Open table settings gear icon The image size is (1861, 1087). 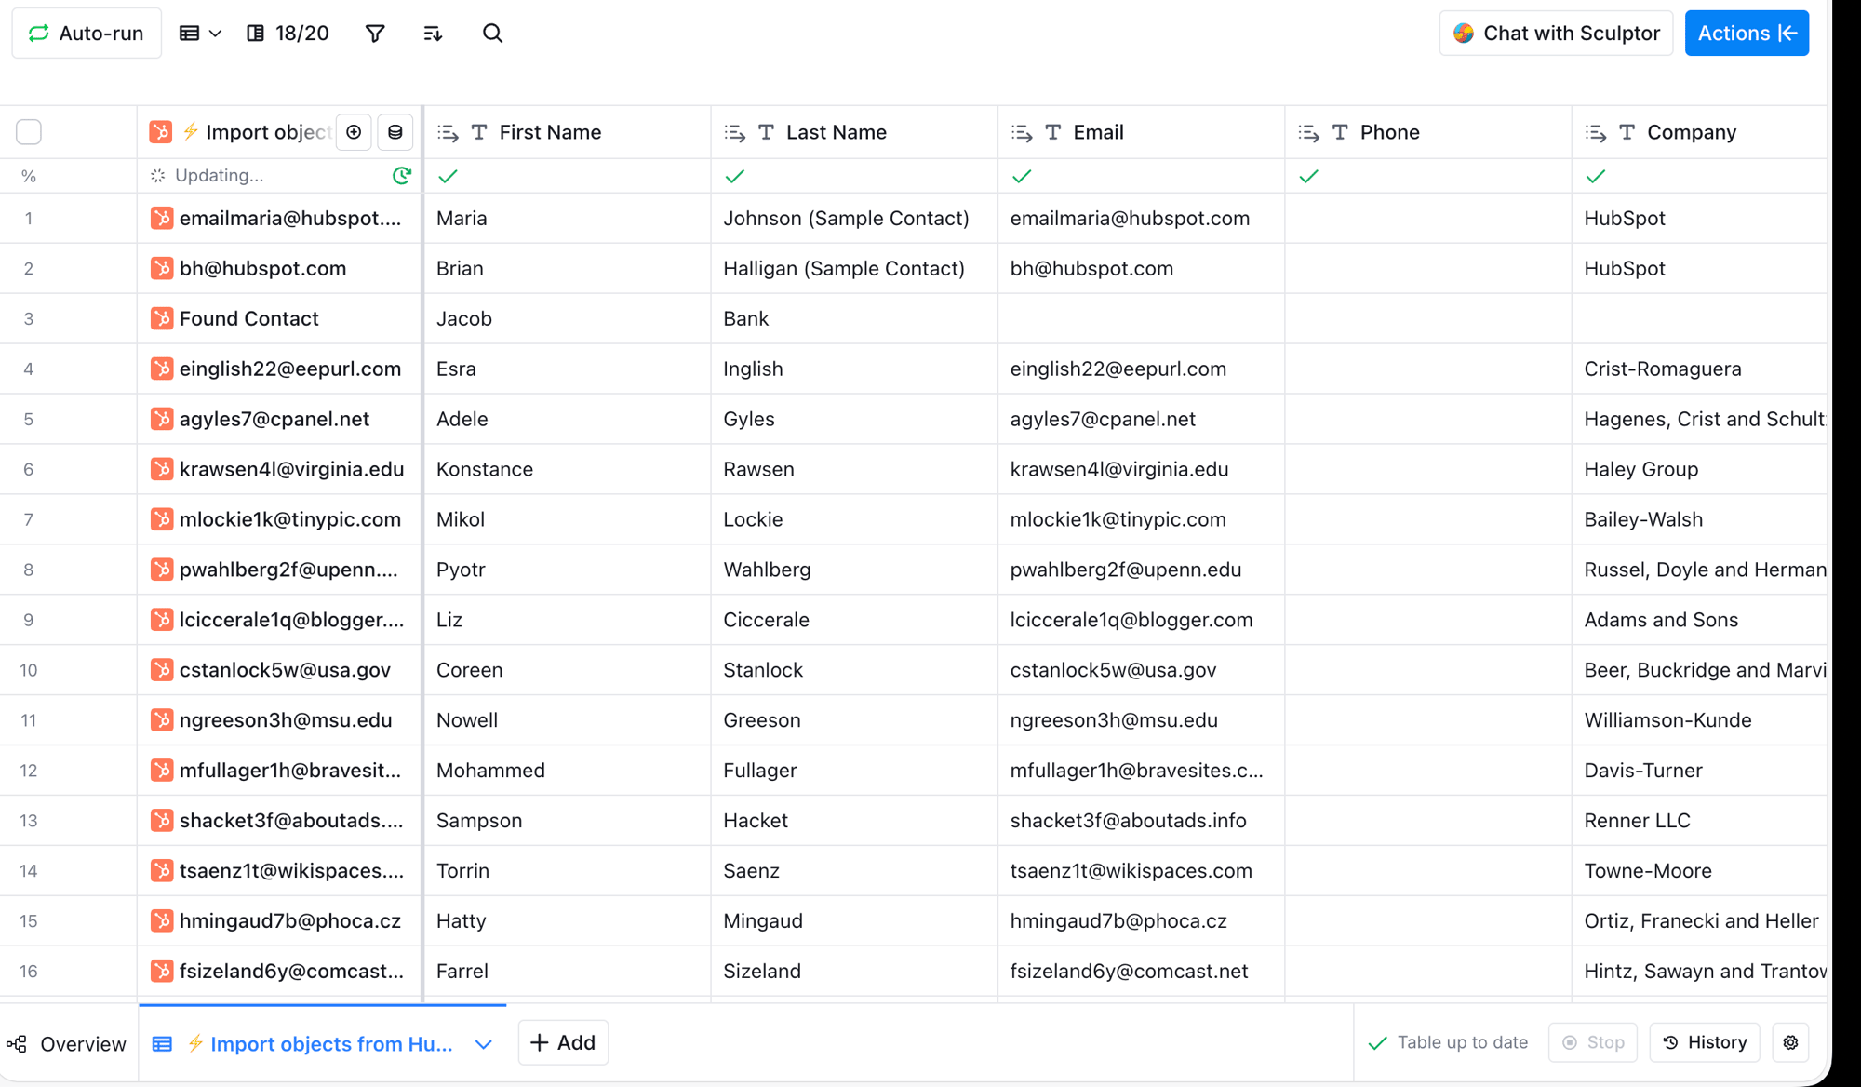coord(1790,1042)
